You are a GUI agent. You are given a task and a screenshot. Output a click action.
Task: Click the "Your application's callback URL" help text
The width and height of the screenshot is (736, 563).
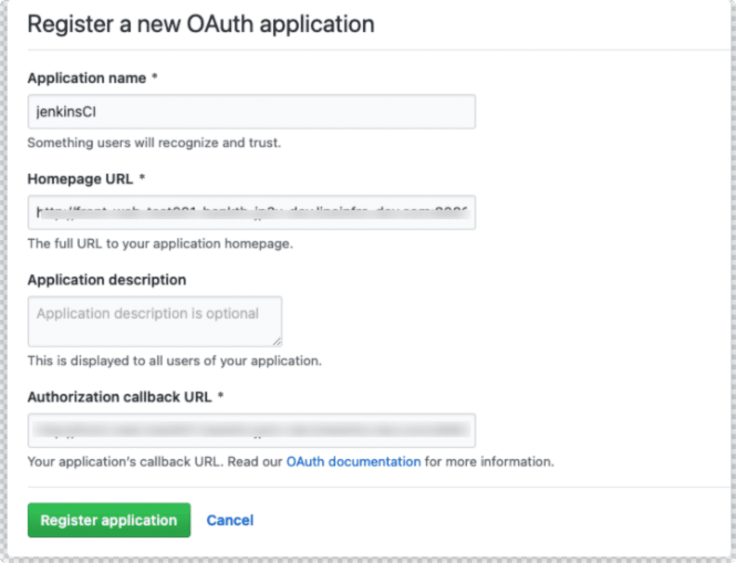point(125,462)
